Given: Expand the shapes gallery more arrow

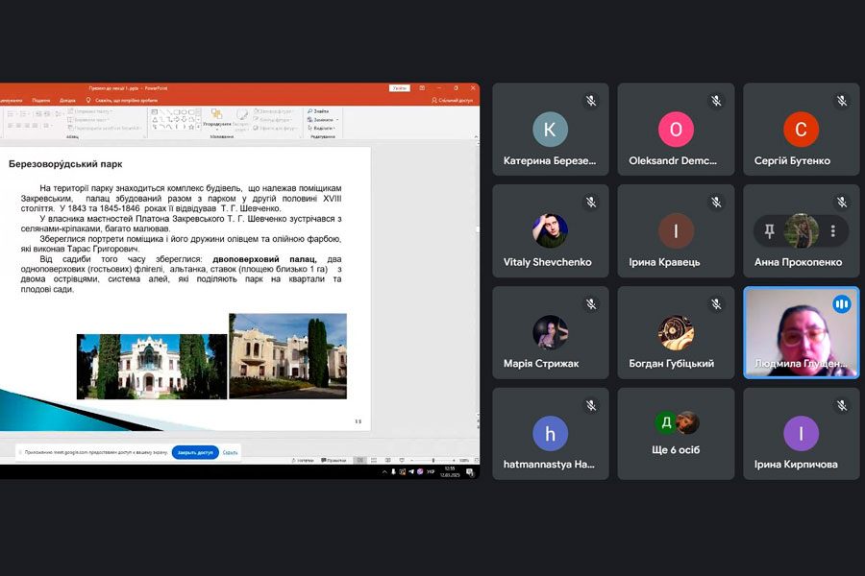Looking at the screenshot, I should 200,128.
